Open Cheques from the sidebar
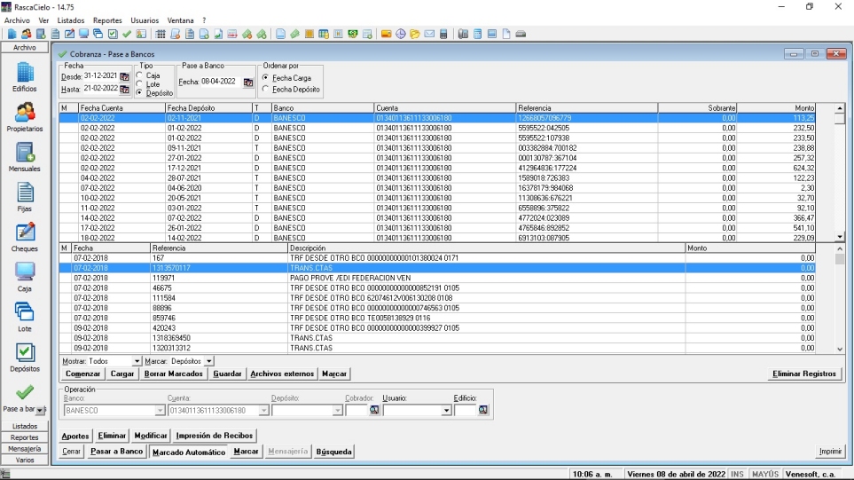Viewport: 854px width, 480px height. [25, 237]
